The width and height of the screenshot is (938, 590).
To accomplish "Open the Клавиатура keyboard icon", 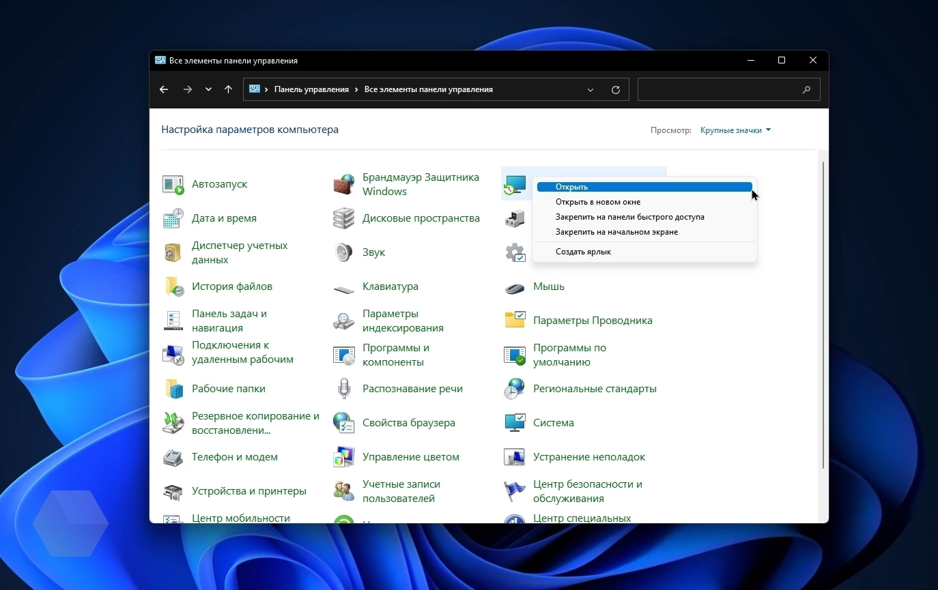I will [x=344, y=289].
